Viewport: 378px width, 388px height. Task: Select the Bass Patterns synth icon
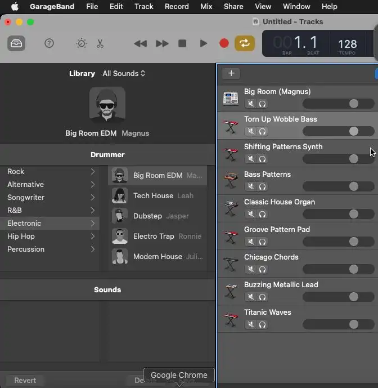pyautogui.click(x=231, y=181)
